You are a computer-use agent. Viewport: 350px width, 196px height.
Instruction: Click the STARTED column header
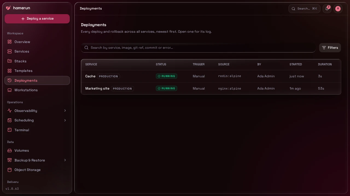pos(296,64)
